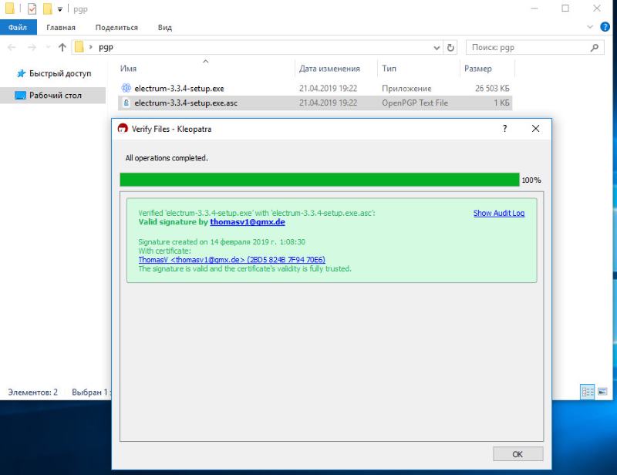Open the ThomasV certificate fingerprint link
The width and height of the screenshot is (617, 475).
tap(232, 260)
